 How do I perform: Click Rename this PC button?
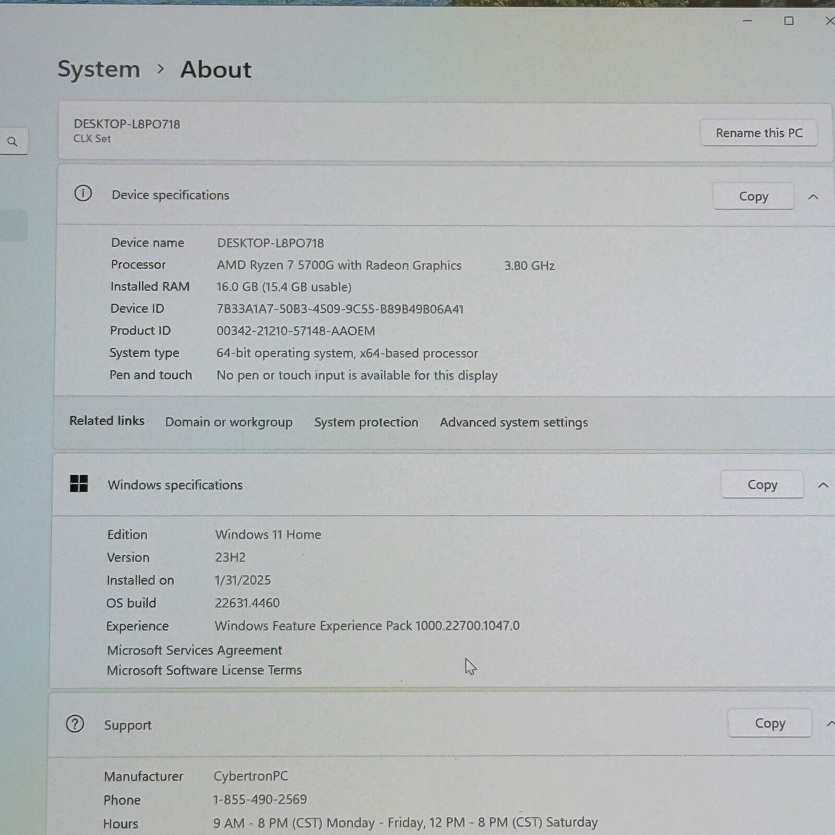[759, 133]
